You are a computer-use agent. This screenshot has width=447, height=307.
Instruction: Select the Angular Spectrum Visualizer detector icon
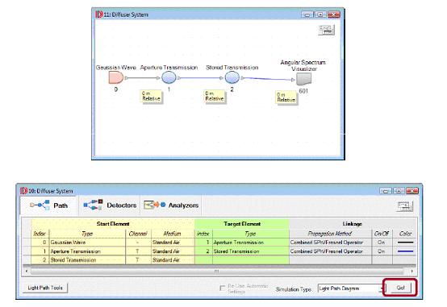tap(303, 79)
